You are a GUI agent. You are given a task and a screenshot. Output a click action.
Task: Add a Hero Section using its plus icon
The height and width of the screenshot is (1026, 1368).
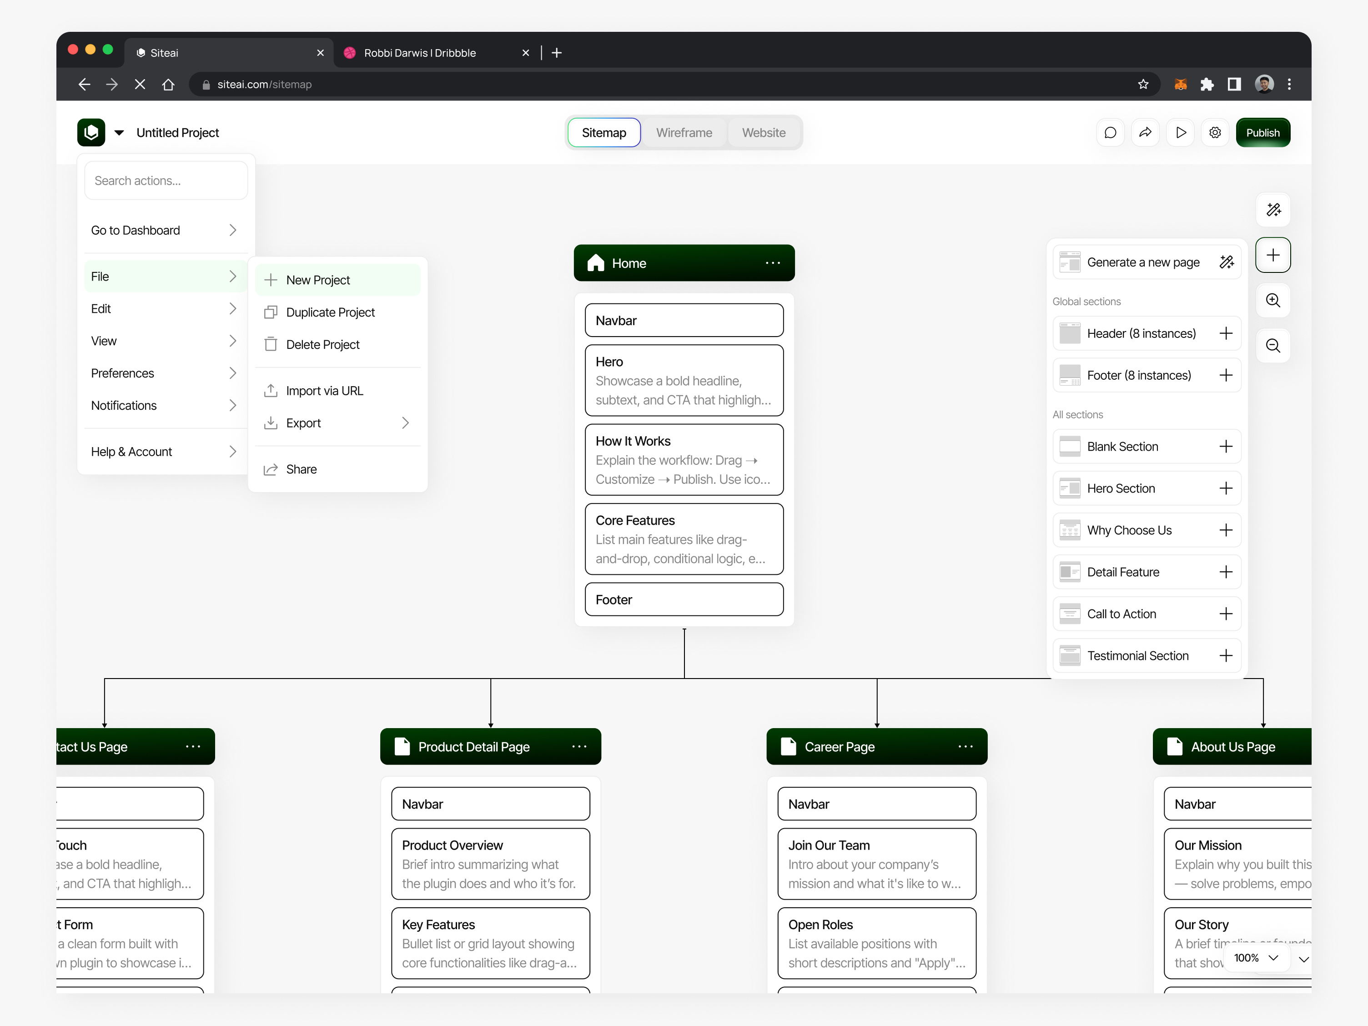pos(1227,488)
